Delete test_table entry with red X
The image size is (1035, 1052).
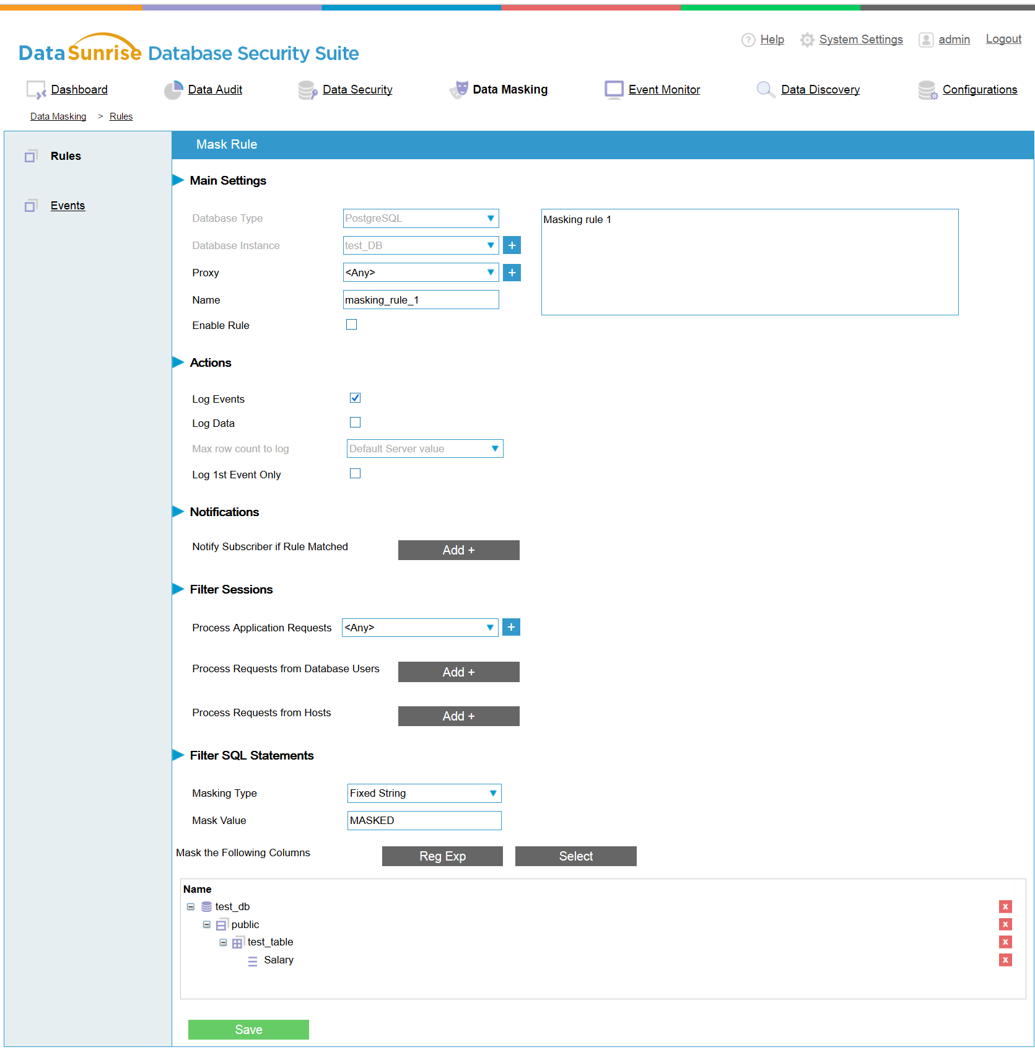1005,942
